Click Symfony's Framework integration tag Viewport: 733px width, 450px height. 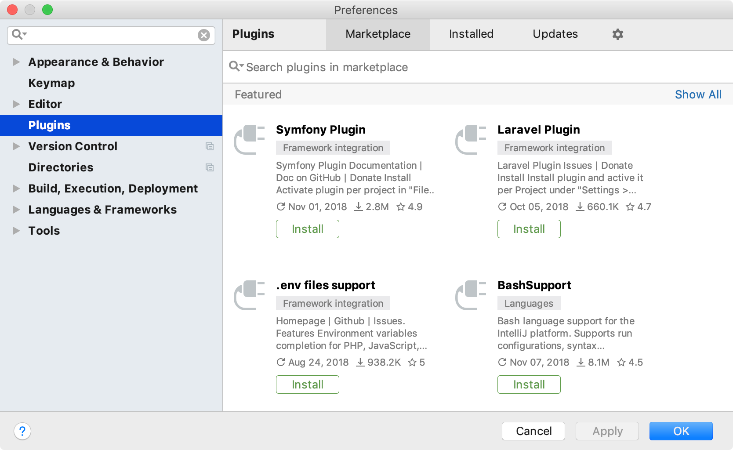click(333, 148)
